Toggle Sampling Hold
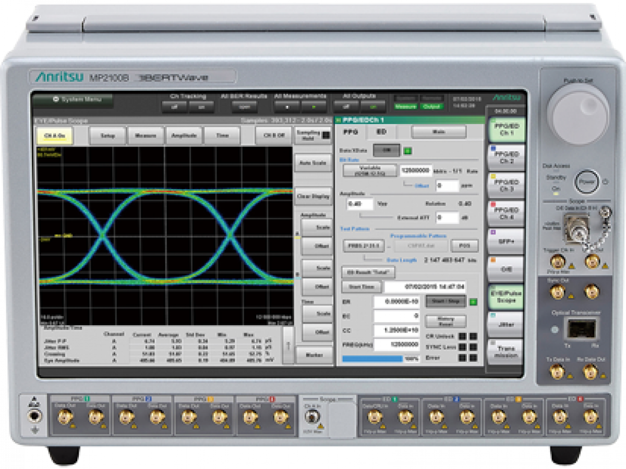 point(314,135)
